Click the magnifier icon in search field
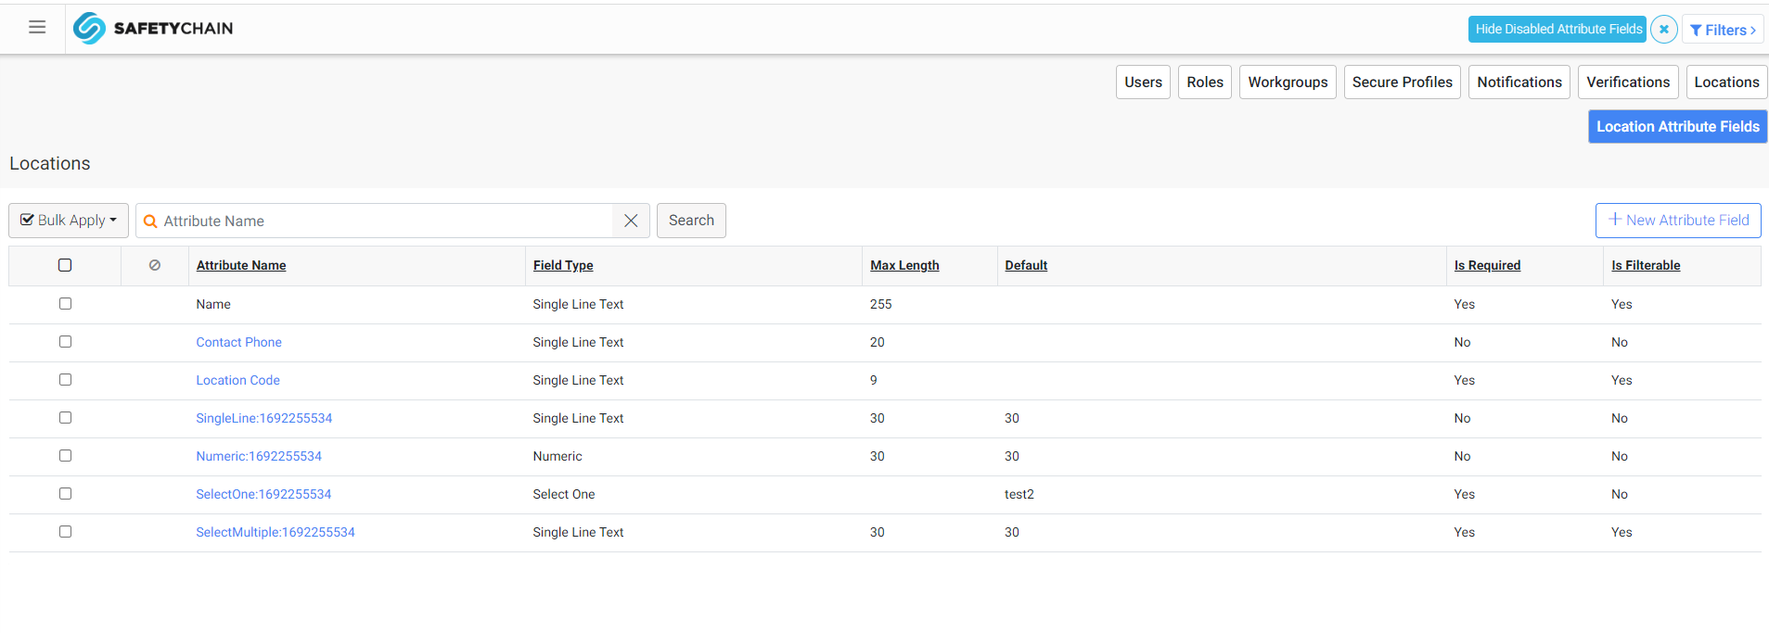1769x633 pixels. [x=150, y=222]
